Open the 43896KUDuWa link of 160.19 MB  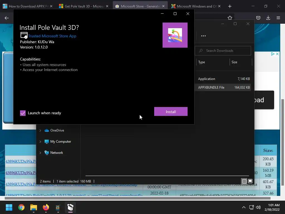pos(21,173)
